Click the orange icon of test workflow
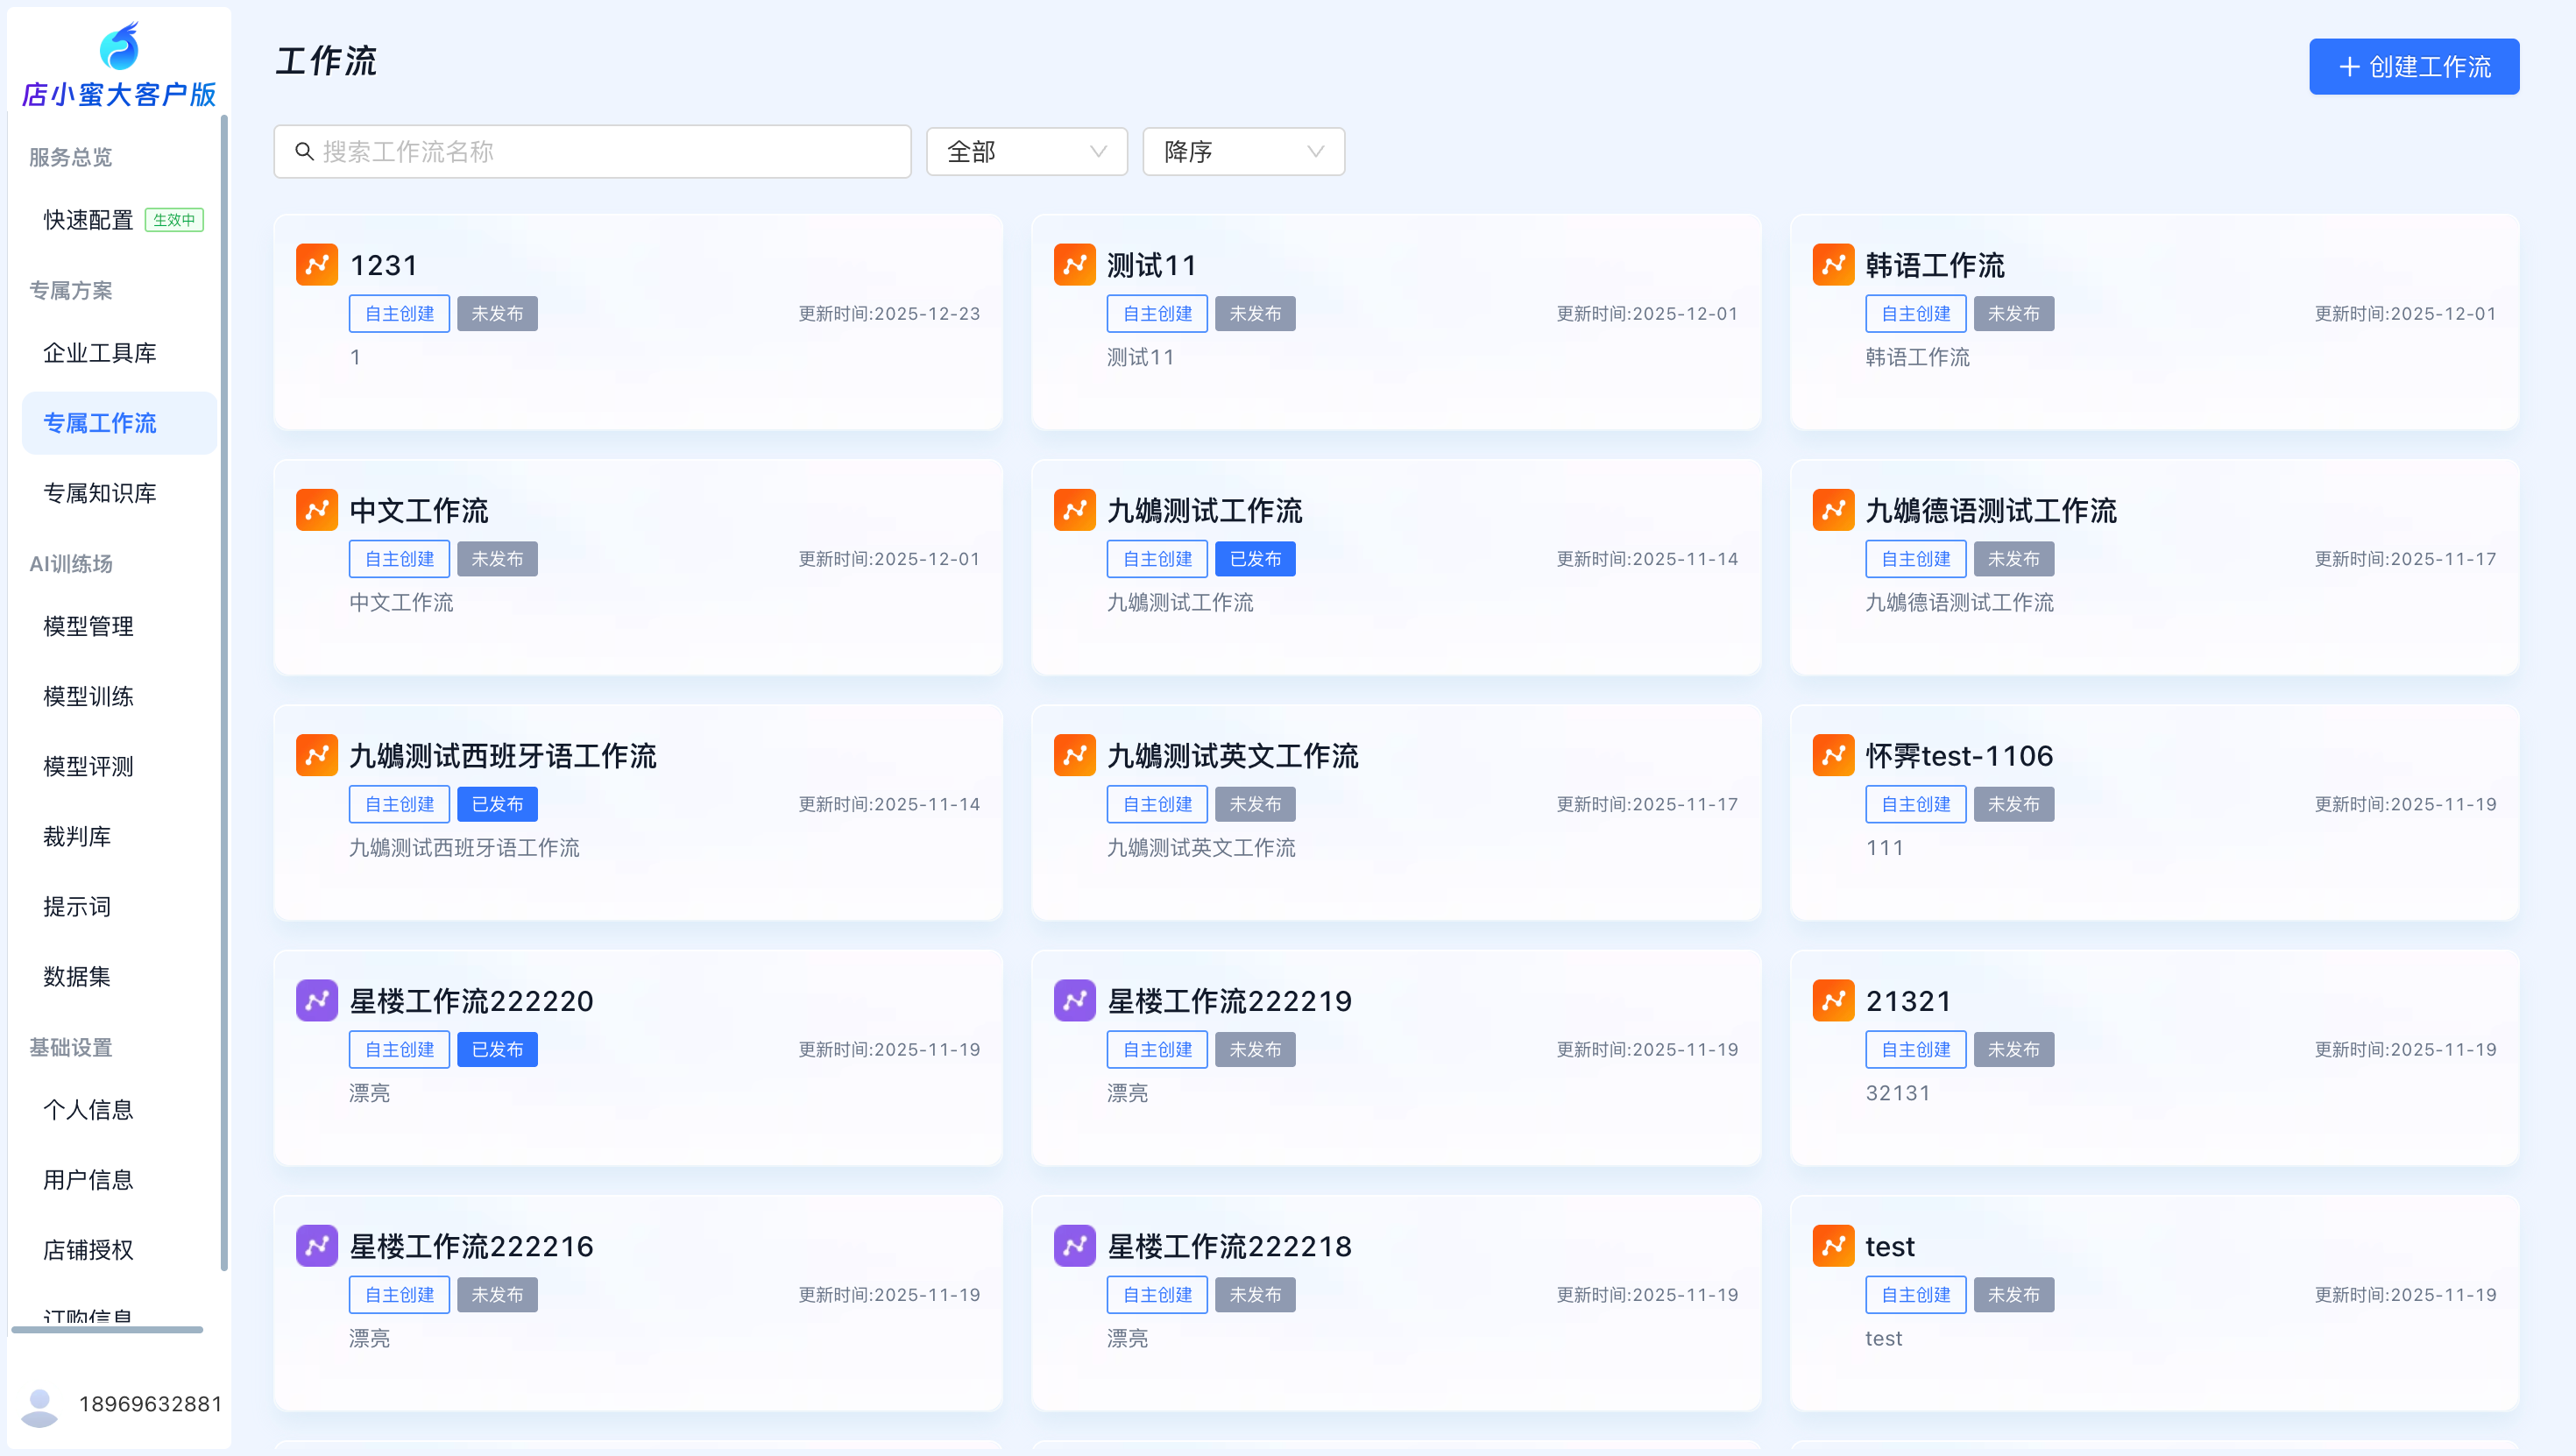Image resolution: width=2576 pixels, height=1456 pixels. point(1832,1245)
